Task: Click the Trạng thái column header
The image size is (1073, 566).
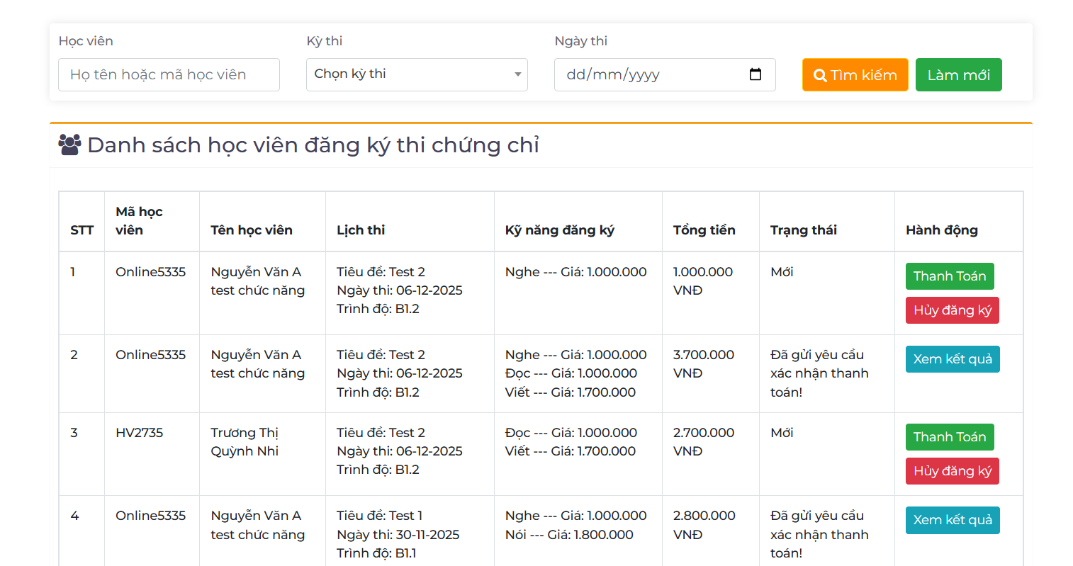Action: tap(803, 230)
